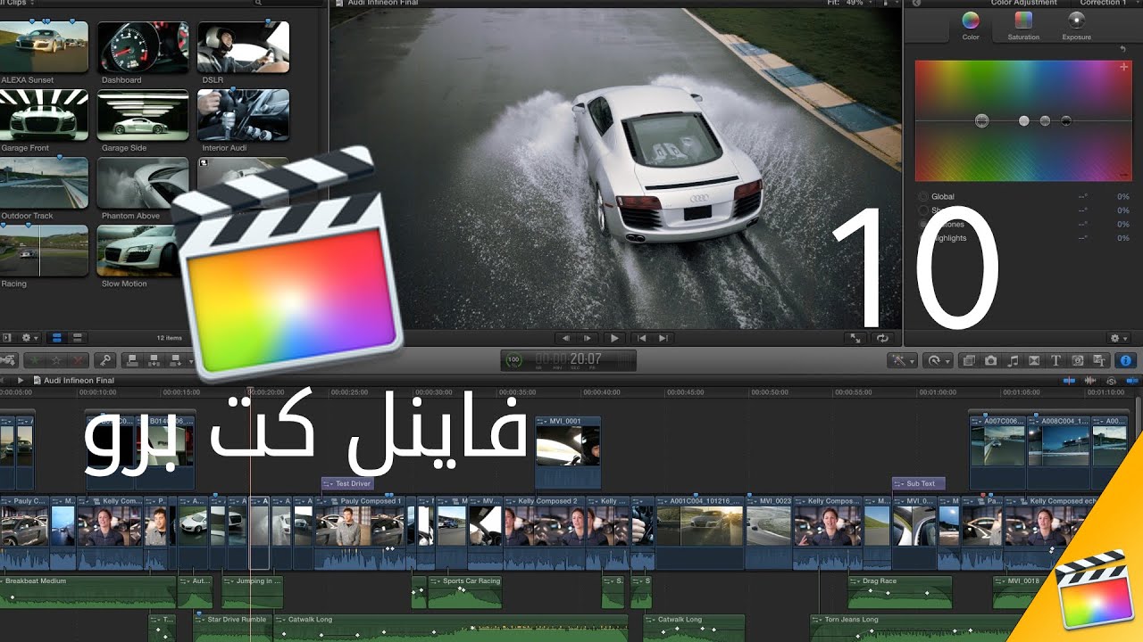
Task: Switch to the Saturation tab
Action: point(1023,24)
